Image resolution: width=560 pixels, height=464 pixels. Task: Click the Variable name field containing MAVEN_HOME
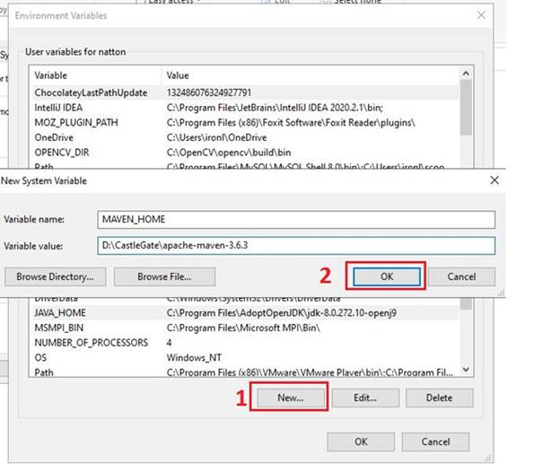coord(296,219)
